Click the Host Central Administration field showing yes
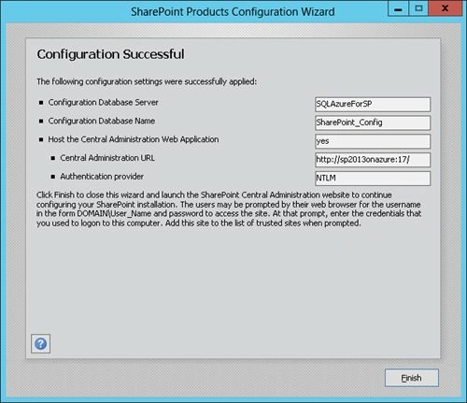The image size is (467, 403). [373, 141]
